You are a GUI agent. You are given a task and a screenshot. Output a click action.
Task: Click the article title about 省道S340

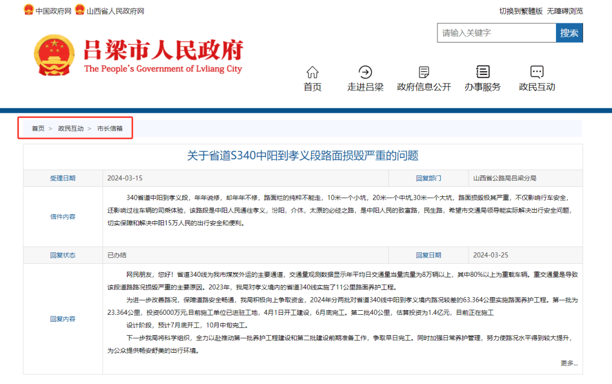[303, 155]
